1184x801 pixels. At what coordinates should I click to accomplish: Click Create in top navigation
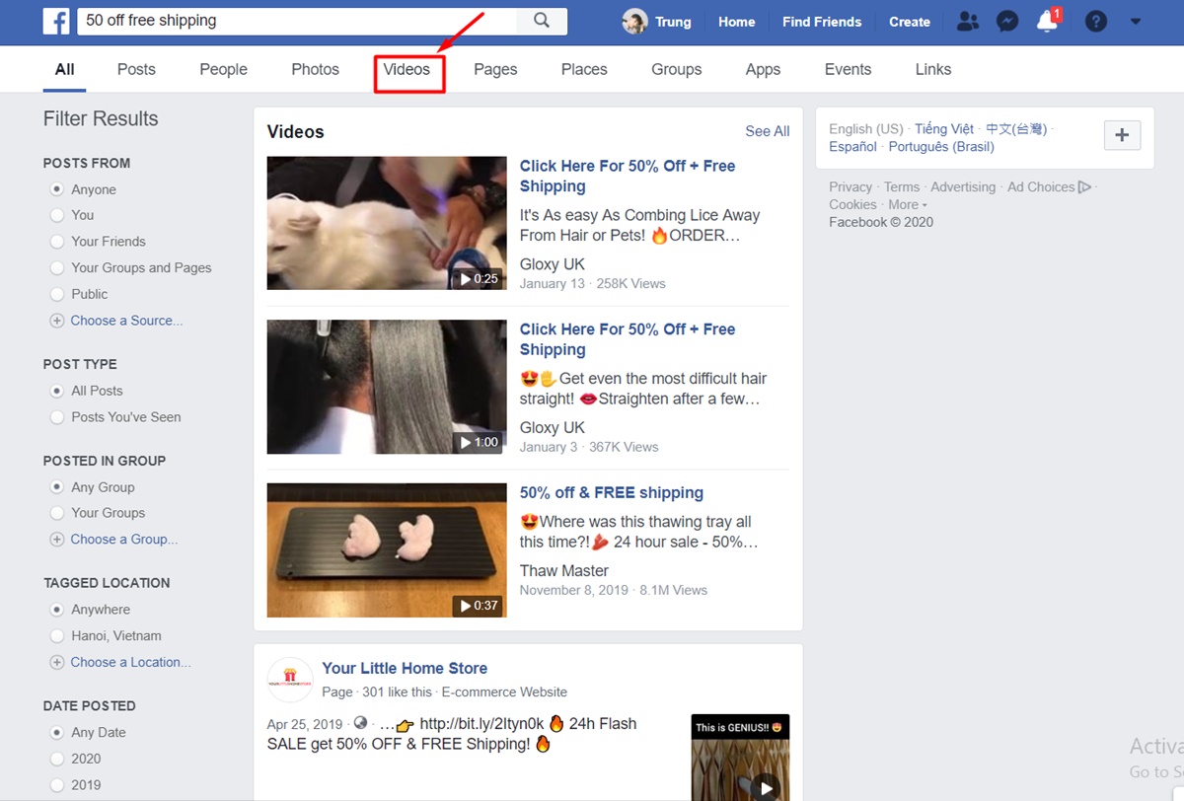[x=910, y=22]
